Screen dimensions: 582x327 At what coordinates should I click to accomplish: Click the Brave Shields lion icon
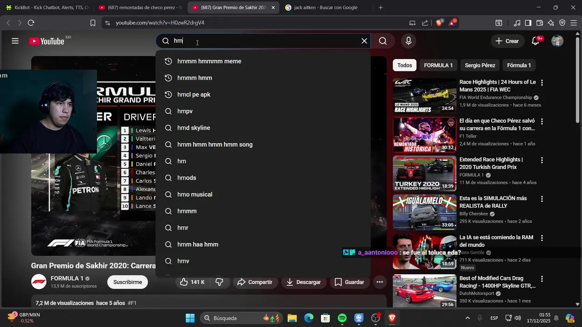point(439,23)
